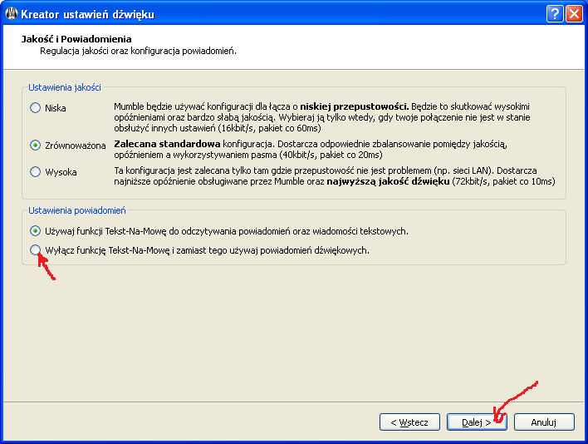The image size is (588, 444).
Task: Select the Niska quality option
Action: pos(36,107)
